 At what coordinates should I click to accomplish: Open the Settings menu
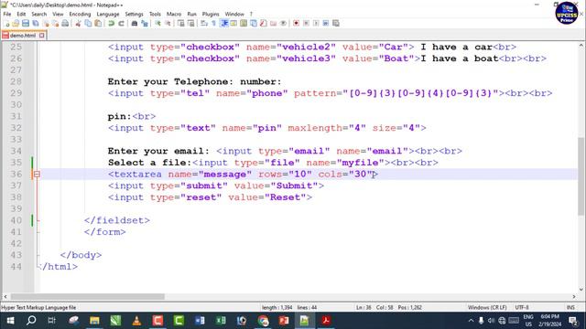134,14
